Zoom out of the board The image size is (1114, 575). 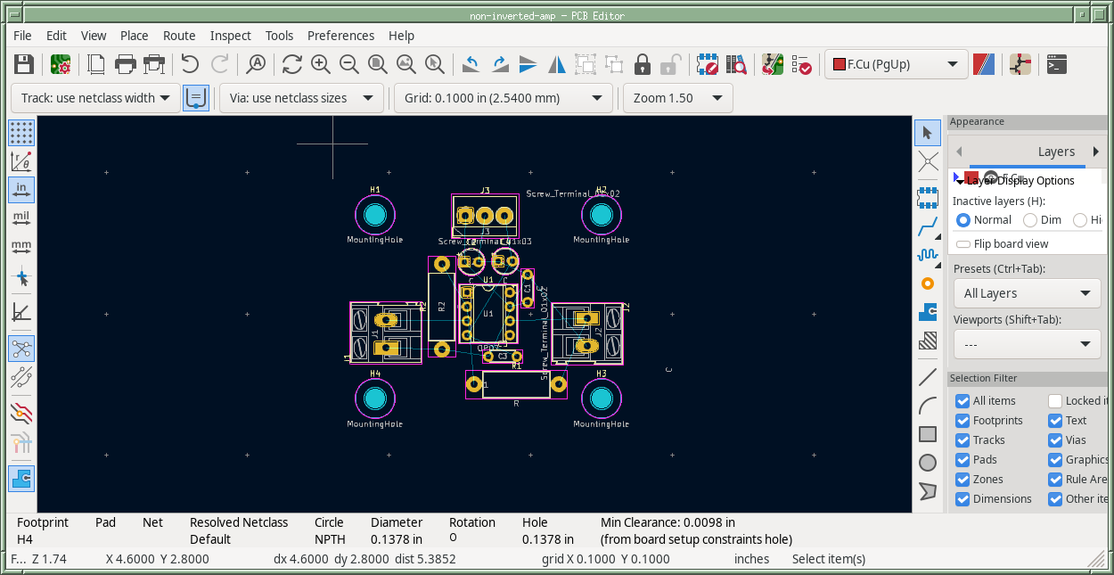pos(349,64)
